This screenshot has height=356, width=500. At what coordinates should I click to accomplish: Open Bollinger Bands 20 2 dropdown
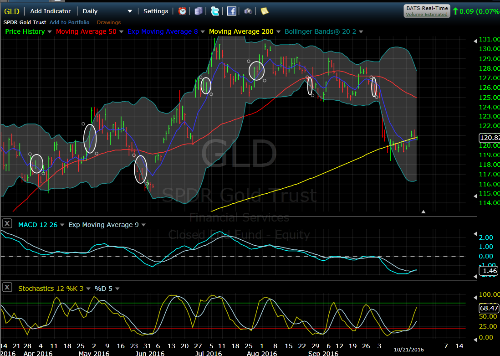361,32
